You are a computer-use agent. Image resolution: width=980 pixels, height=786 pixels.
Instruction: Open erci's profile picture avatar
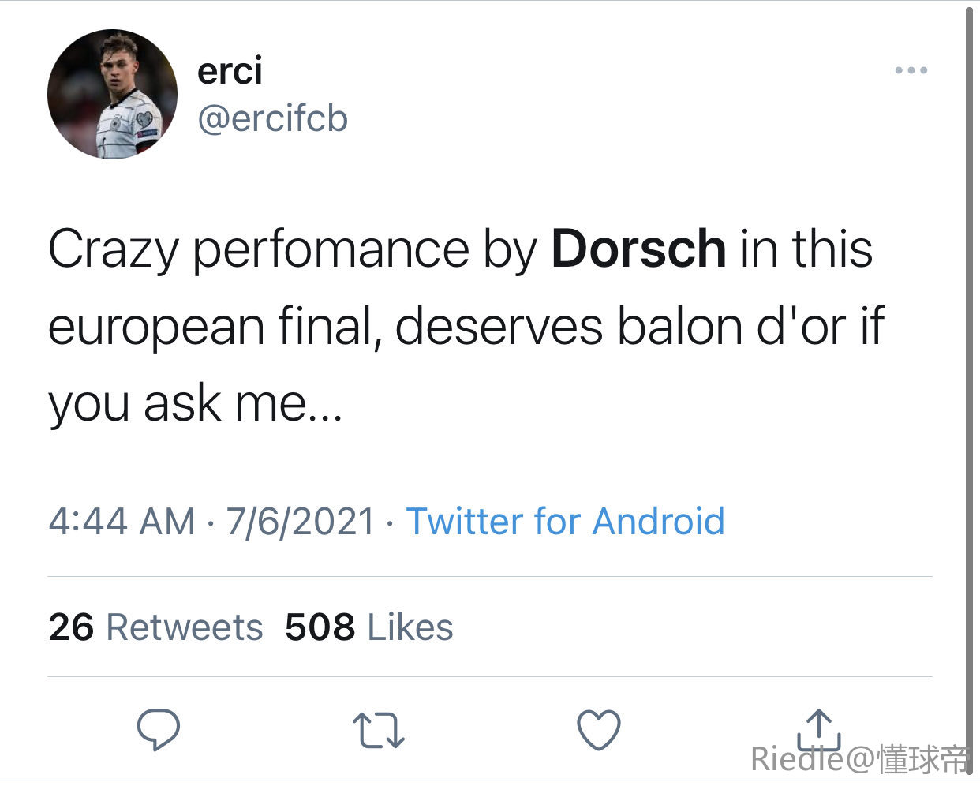click(112, 94)
